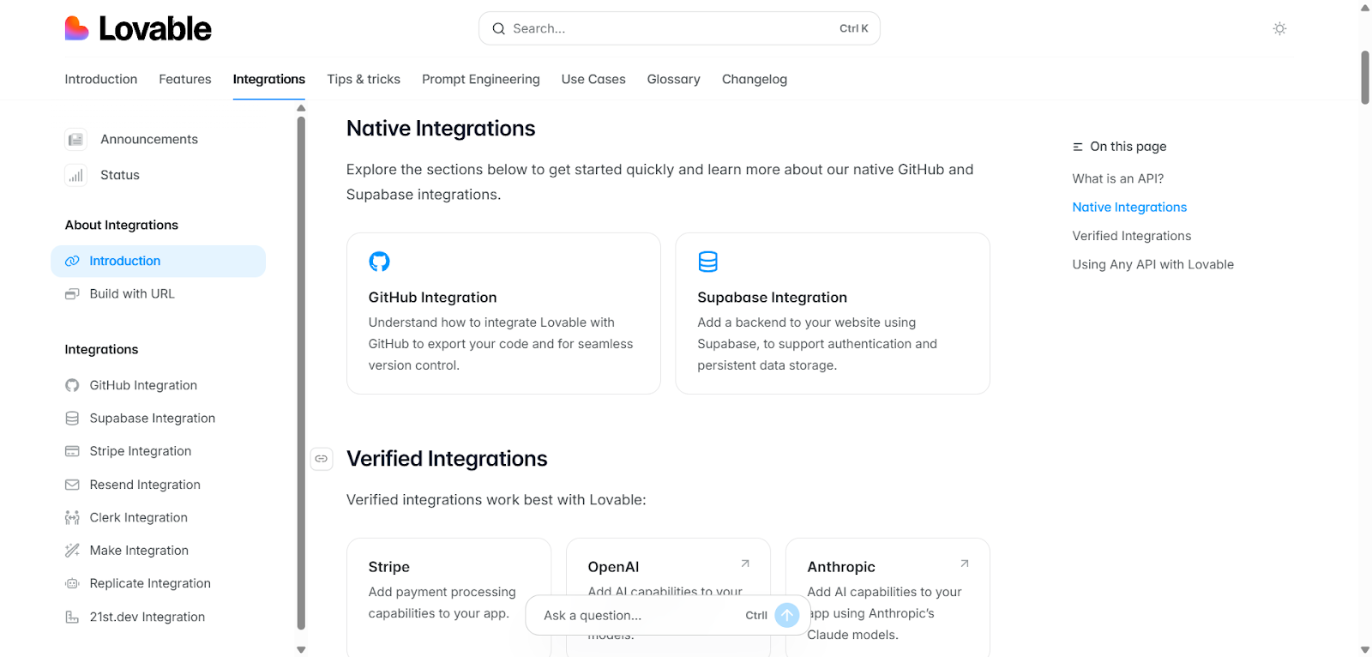Image resolution: width=1372 pixels, height=657 pixels.
Task: Open the Prompt Engineering tab
Action: pyautogui.click(x=481, y=79)
